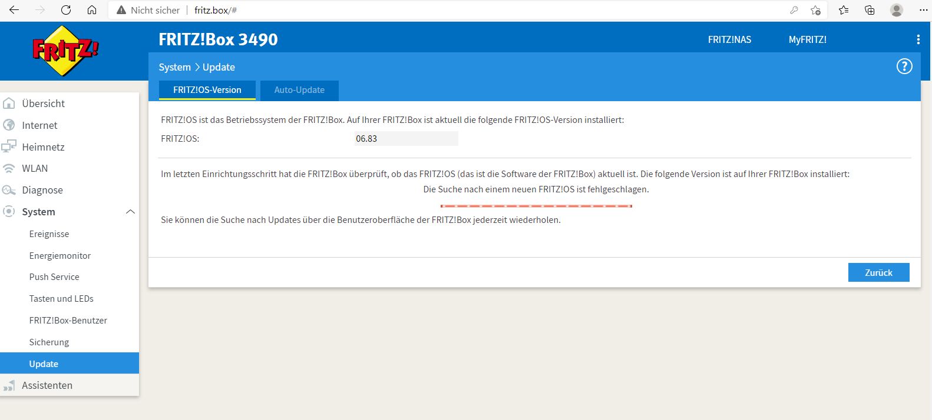Open the MyFRITZ! link
The image size is (932, 420).
click(x=807, y=39)
